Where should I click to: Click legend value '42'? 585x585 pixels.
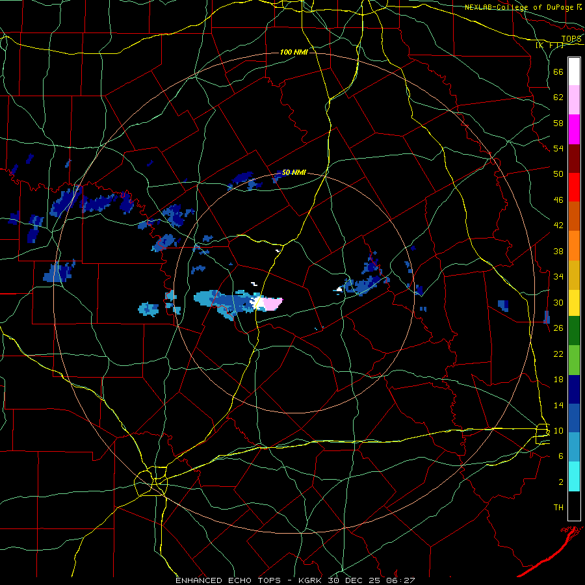click(x=558, y=226)
